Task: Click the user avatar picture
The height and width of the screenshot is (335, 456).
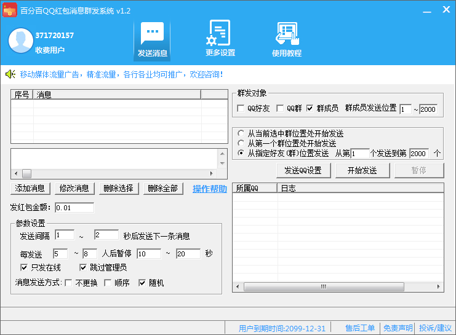Action: tap(21, 41)
